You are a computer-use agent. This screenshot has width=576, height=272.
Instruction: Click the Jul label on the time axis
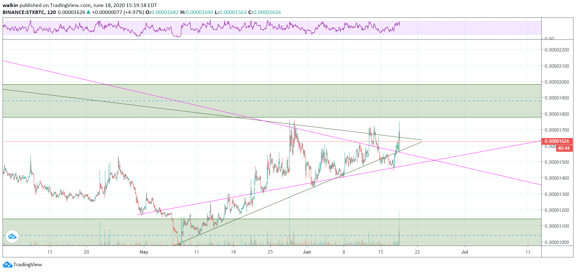pyautogui.click(x=465, y=252)
